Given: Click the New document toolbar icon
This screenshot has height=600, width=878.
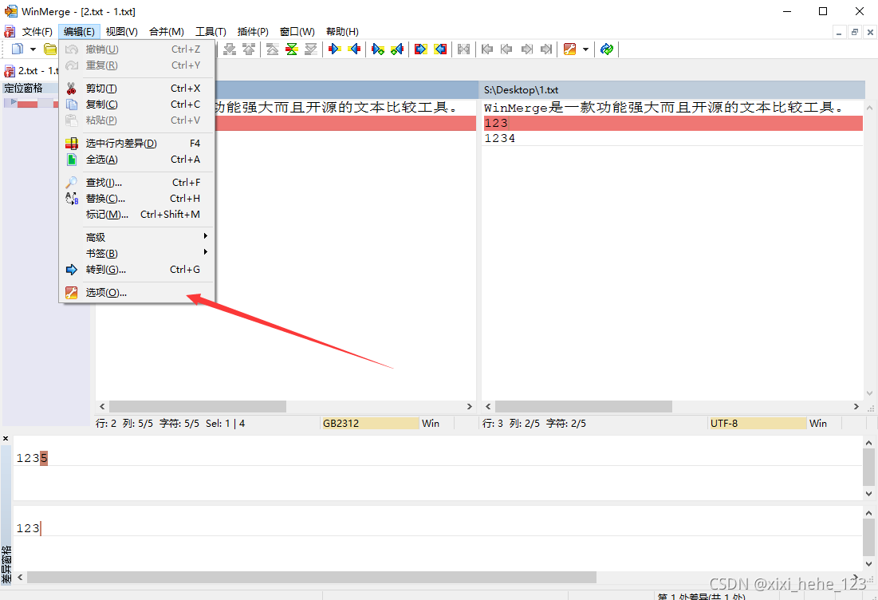Looking at the screenshot, I should [18, 49].
